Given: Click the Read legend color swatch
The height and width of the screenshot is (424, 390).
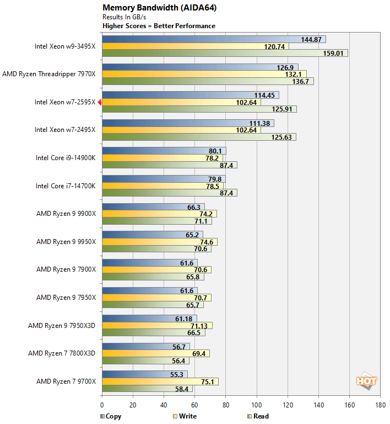Looking at the screenshot, I should (250, 416).
